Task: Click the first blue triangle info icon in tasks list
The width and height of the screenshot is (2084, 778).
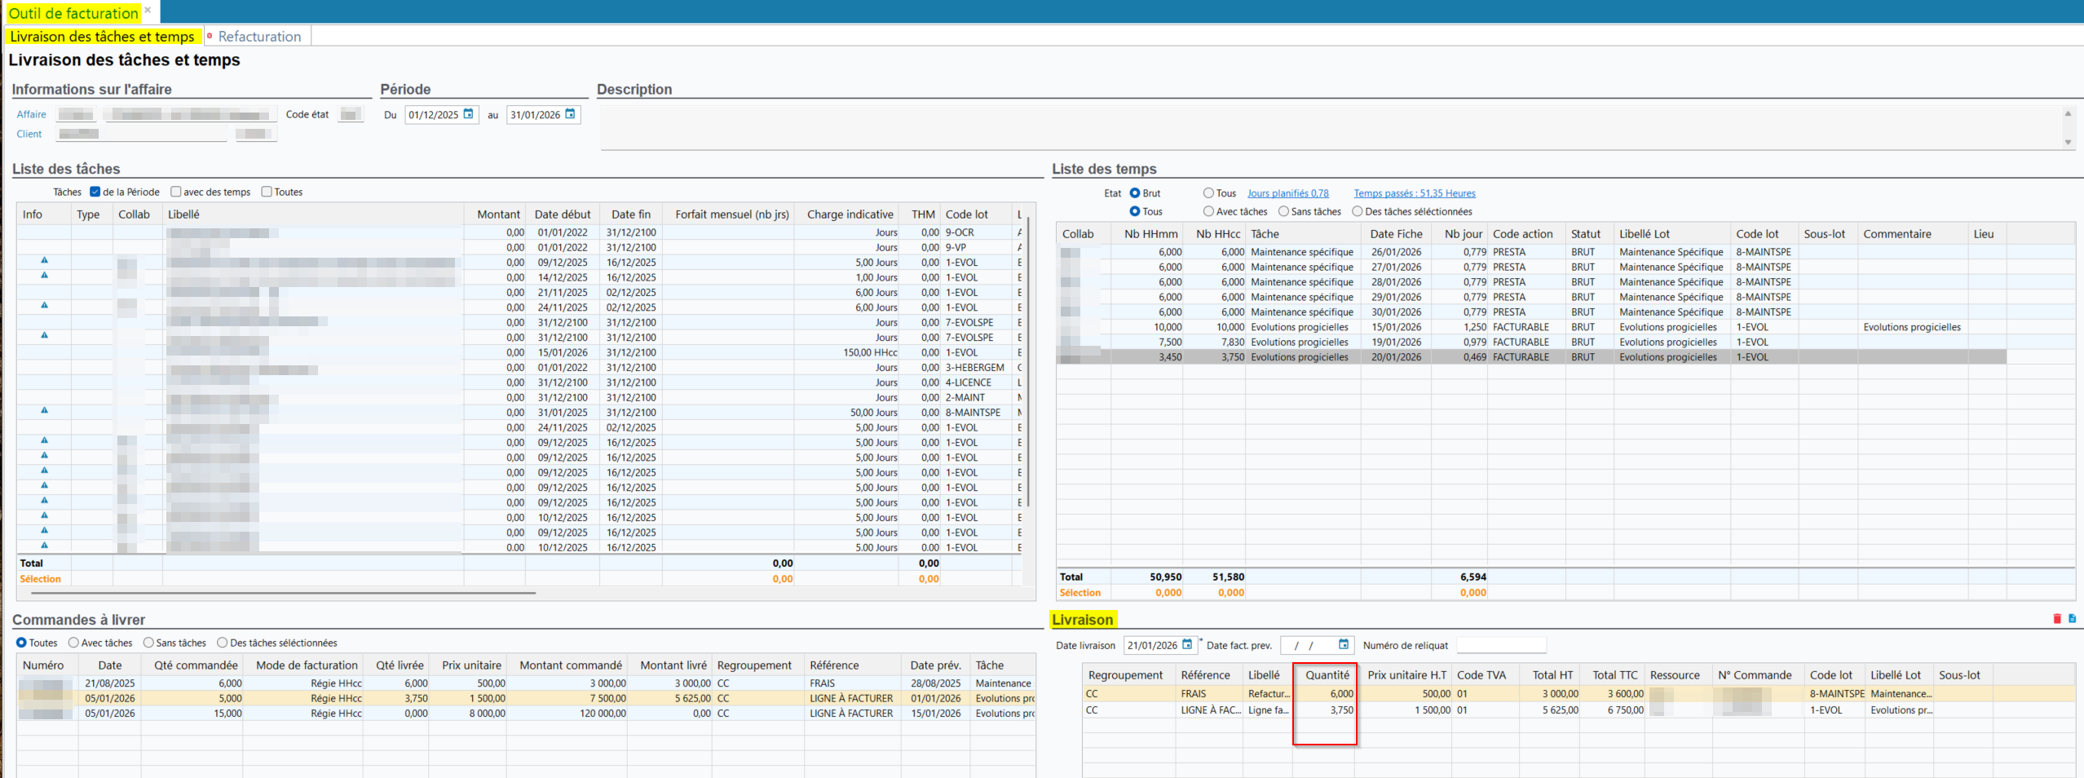Action: (x=44, y=260)
